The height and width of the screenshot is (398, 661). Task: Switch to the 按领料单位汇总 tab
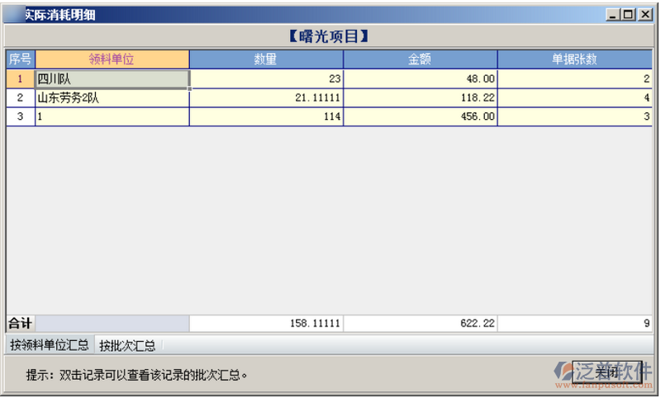[x=50, y=345]
